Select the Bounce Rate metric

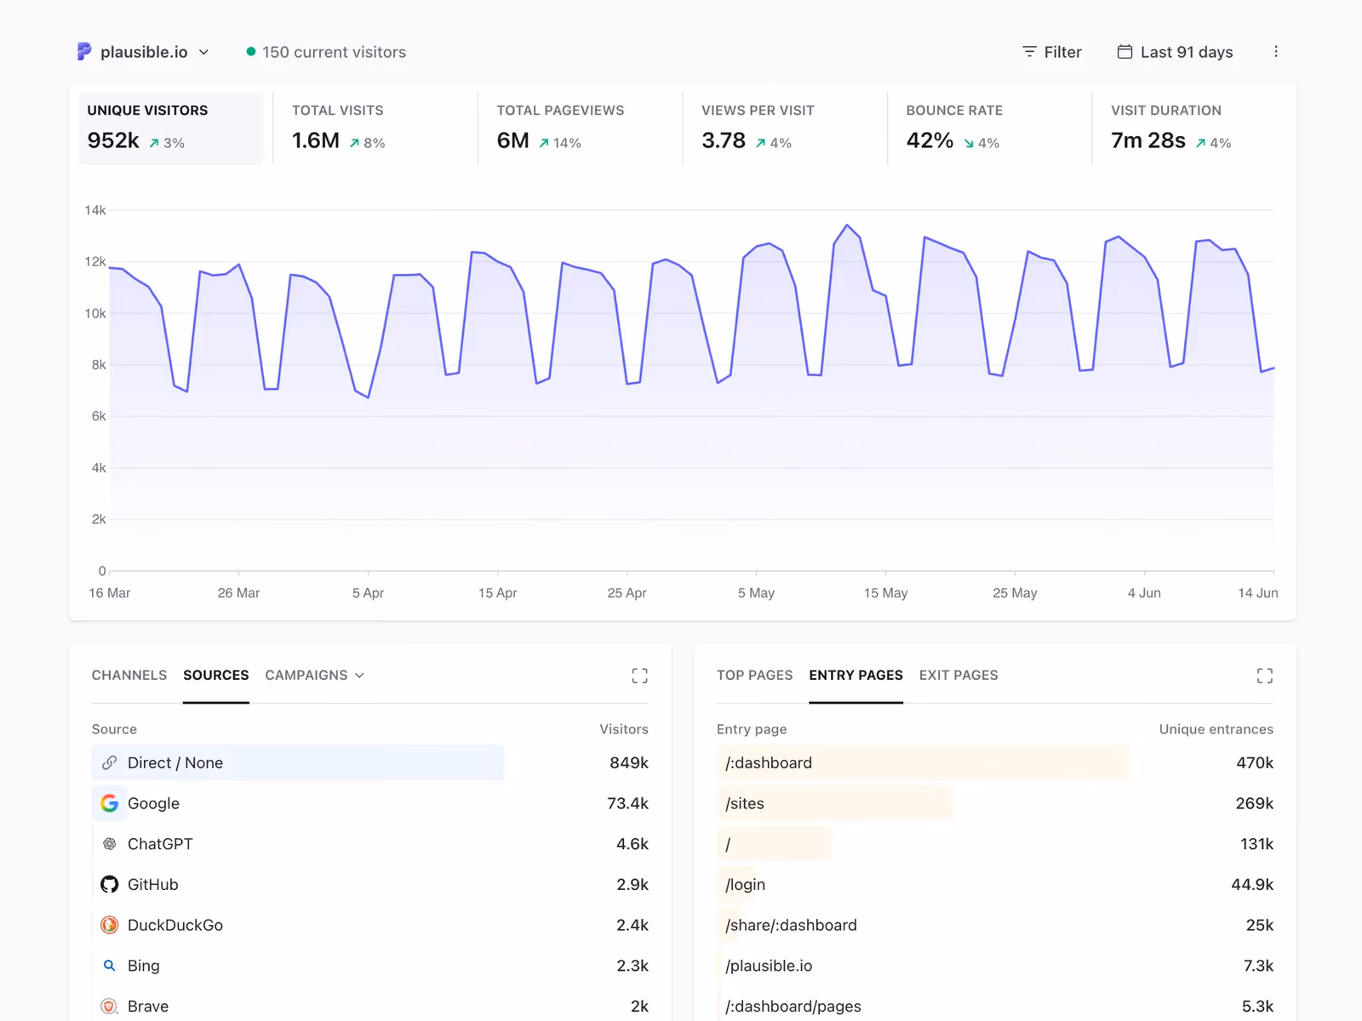tap(990, 128)
